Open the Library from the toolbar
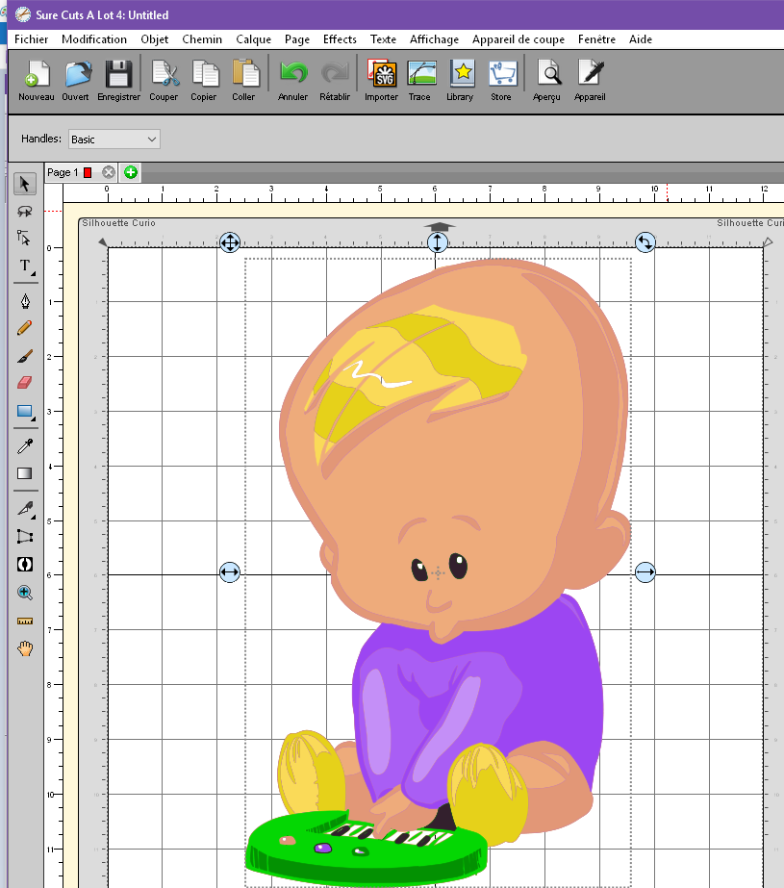The width and height of the screenshot is (784, 888). click(461, 74)
